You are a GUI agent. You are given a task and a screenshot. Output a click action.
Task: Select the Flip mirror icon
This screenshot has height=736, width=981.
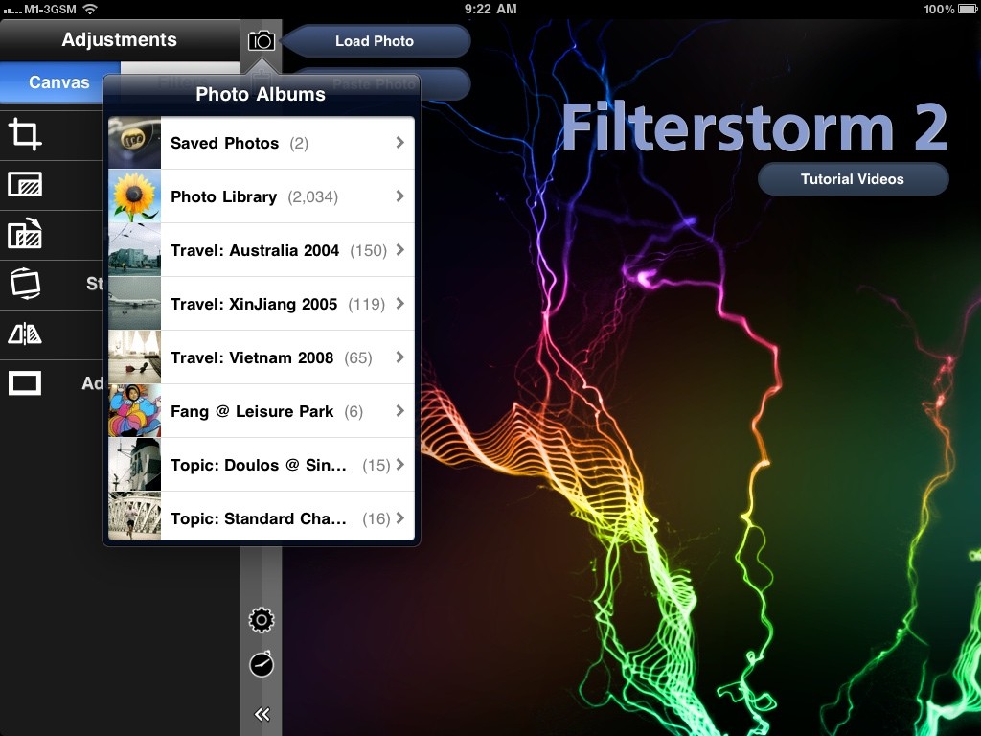[x=25, y=334]
